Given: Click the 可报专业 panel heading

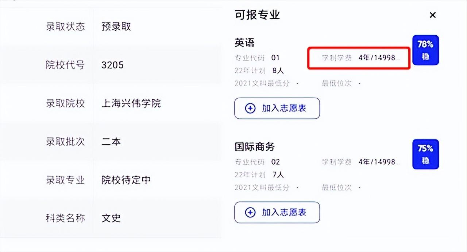Looking at the screenshot, I should pyautogui.click(x=257, y=15).
